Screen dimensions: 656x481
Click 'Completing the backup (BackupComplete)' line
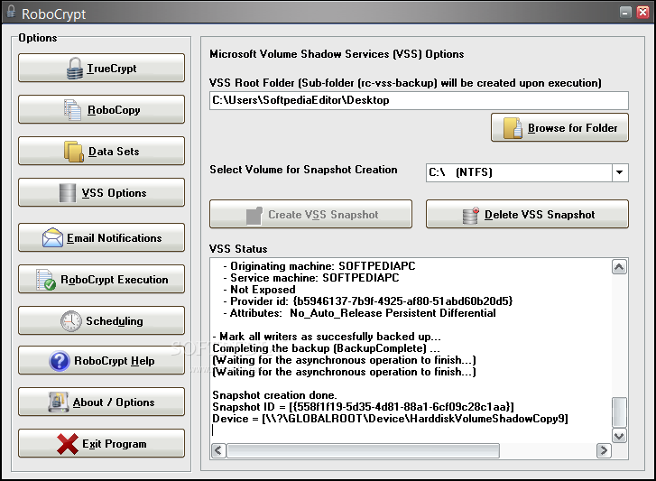(x=326, y=348)
